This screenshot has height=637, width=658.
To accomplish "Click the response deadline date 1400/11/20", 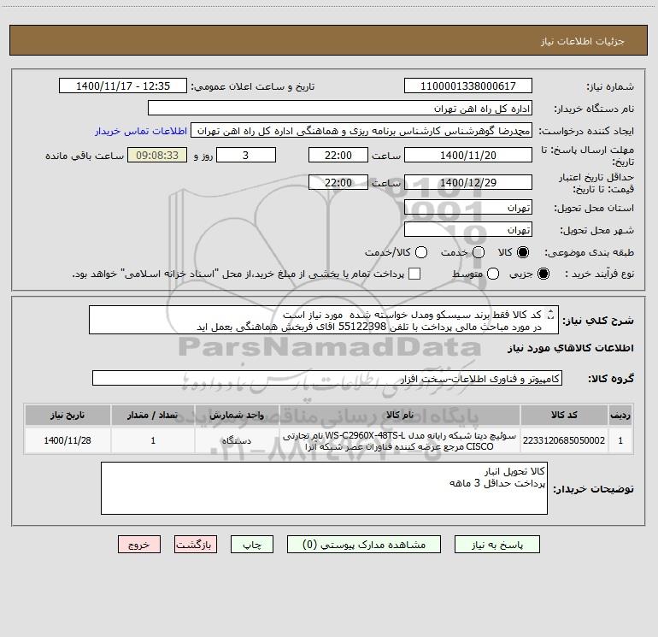I will click(468, 155).
